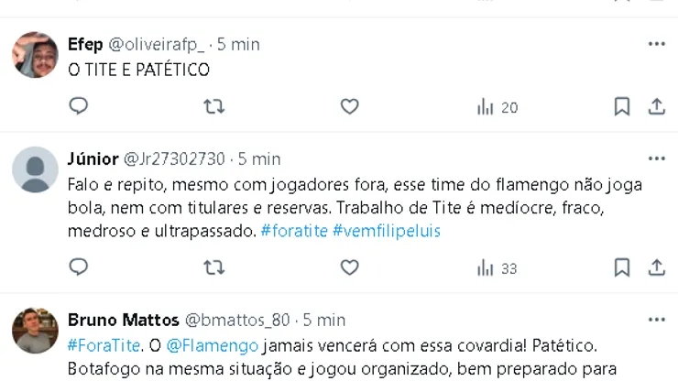
Task: View analytics on Efep's tweet
Action: tap(497, 107)
